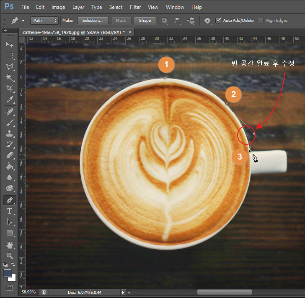Open the View menu
The height and width of the screenshot is (298, 305).
pos(153,7)
